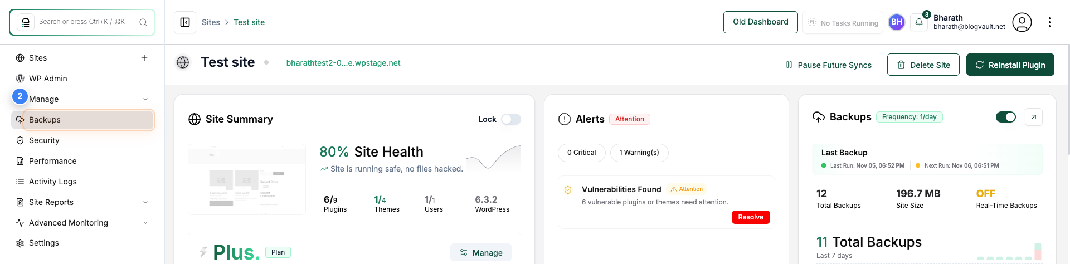Click the site preview thumbnail
1070x264 pixels.
[247, 179]
